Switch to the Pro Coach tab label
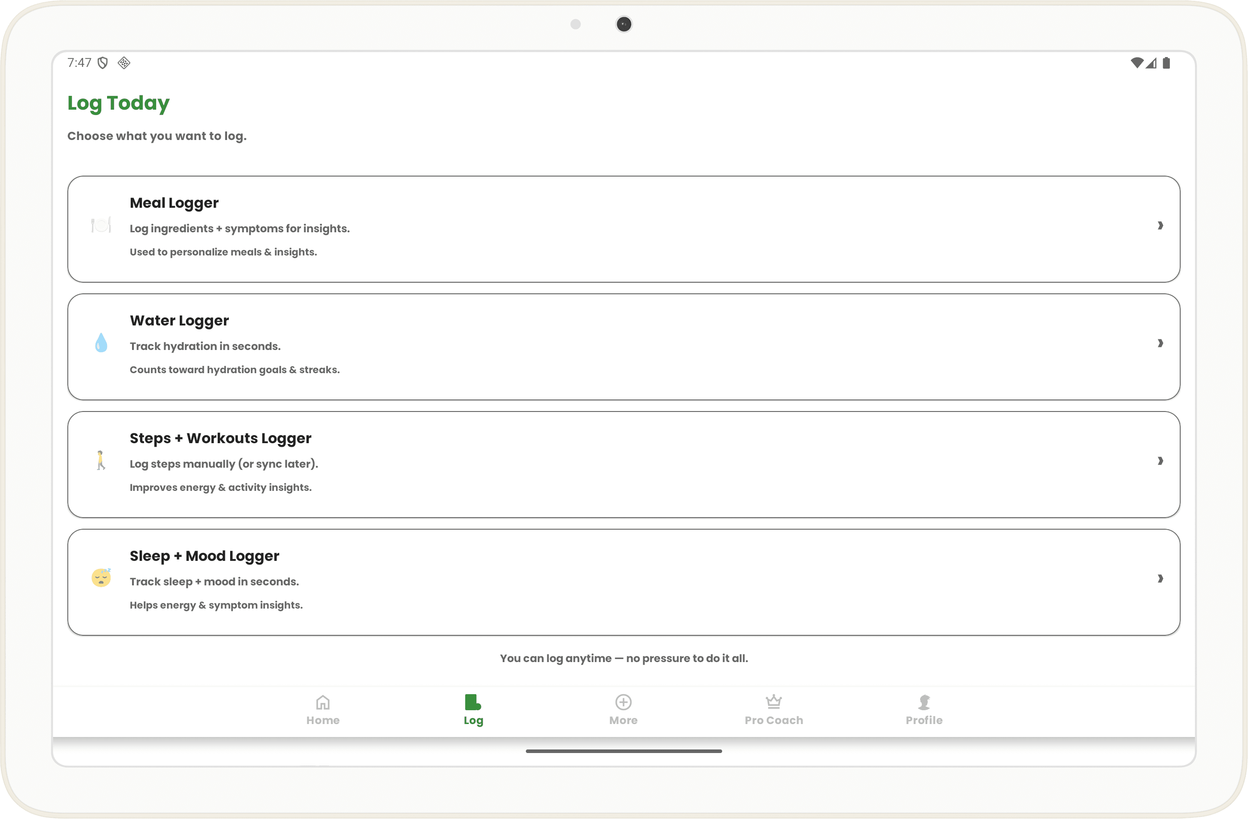1248x819 pixels. pos(773,720)
